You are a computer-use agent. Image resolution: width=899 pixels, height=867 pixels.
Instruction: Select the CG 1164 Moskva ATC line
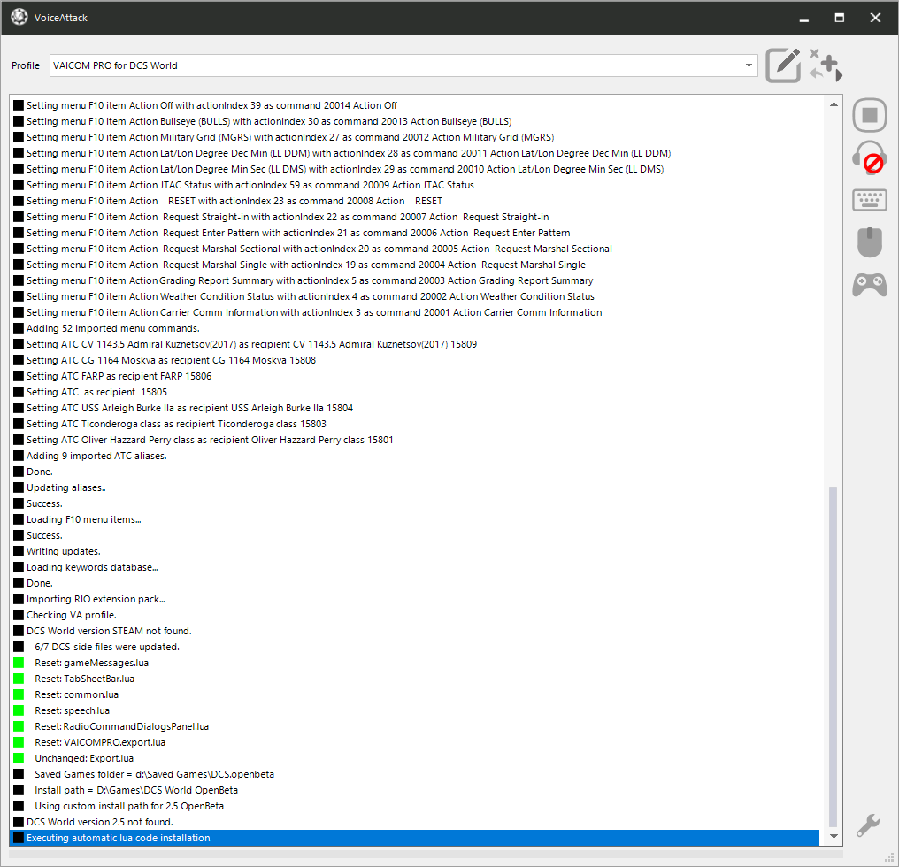click(x=414, y=360)
